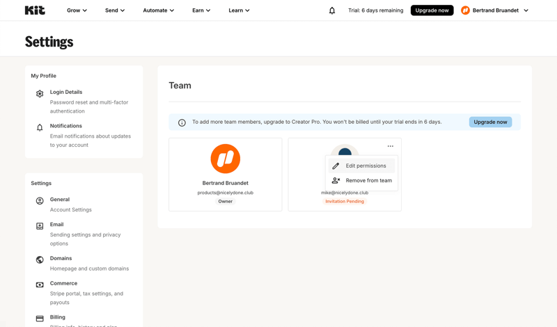Expand the Grow menu
Viewport: 557px width, 327px height.
pos(77,10)
